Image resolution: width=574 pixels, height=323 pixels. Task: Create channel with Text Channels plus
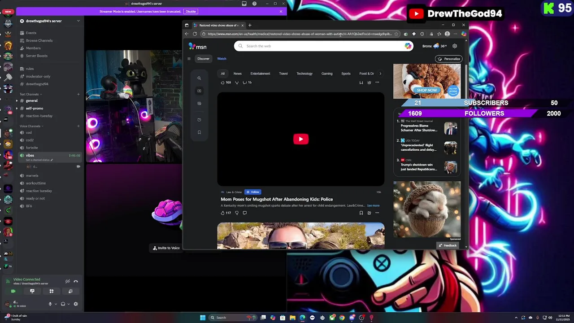pyautogui.click(x=78, y=94)
